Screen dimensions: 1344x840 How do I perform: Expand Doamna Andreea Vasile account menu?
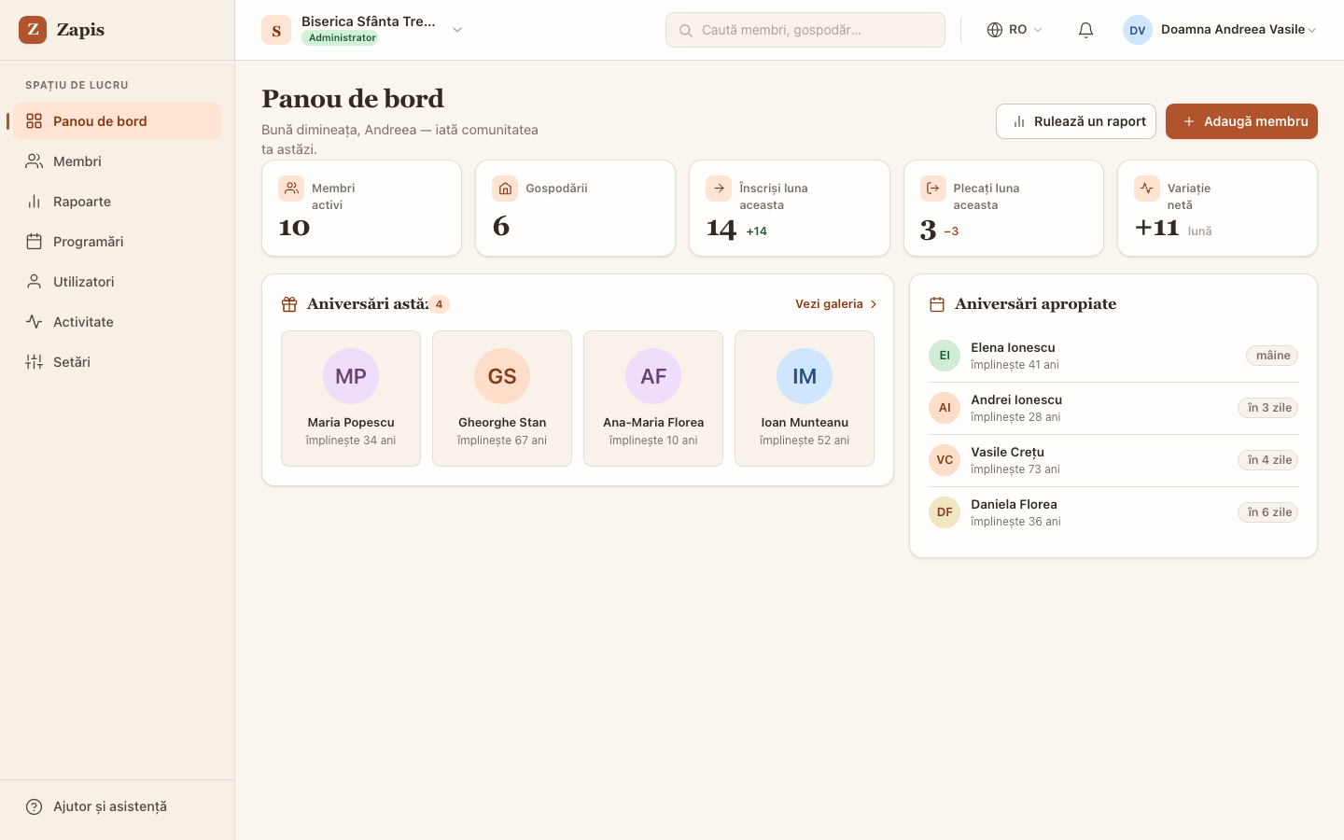pos(1220,30)
